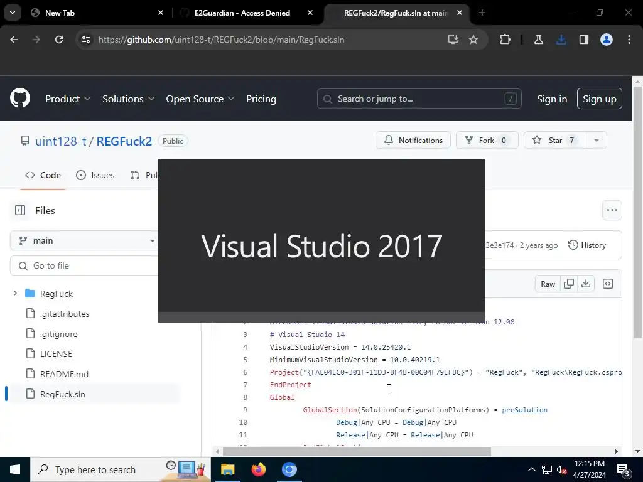Open site information icon in address bar
643x482 pixels.
85,40
